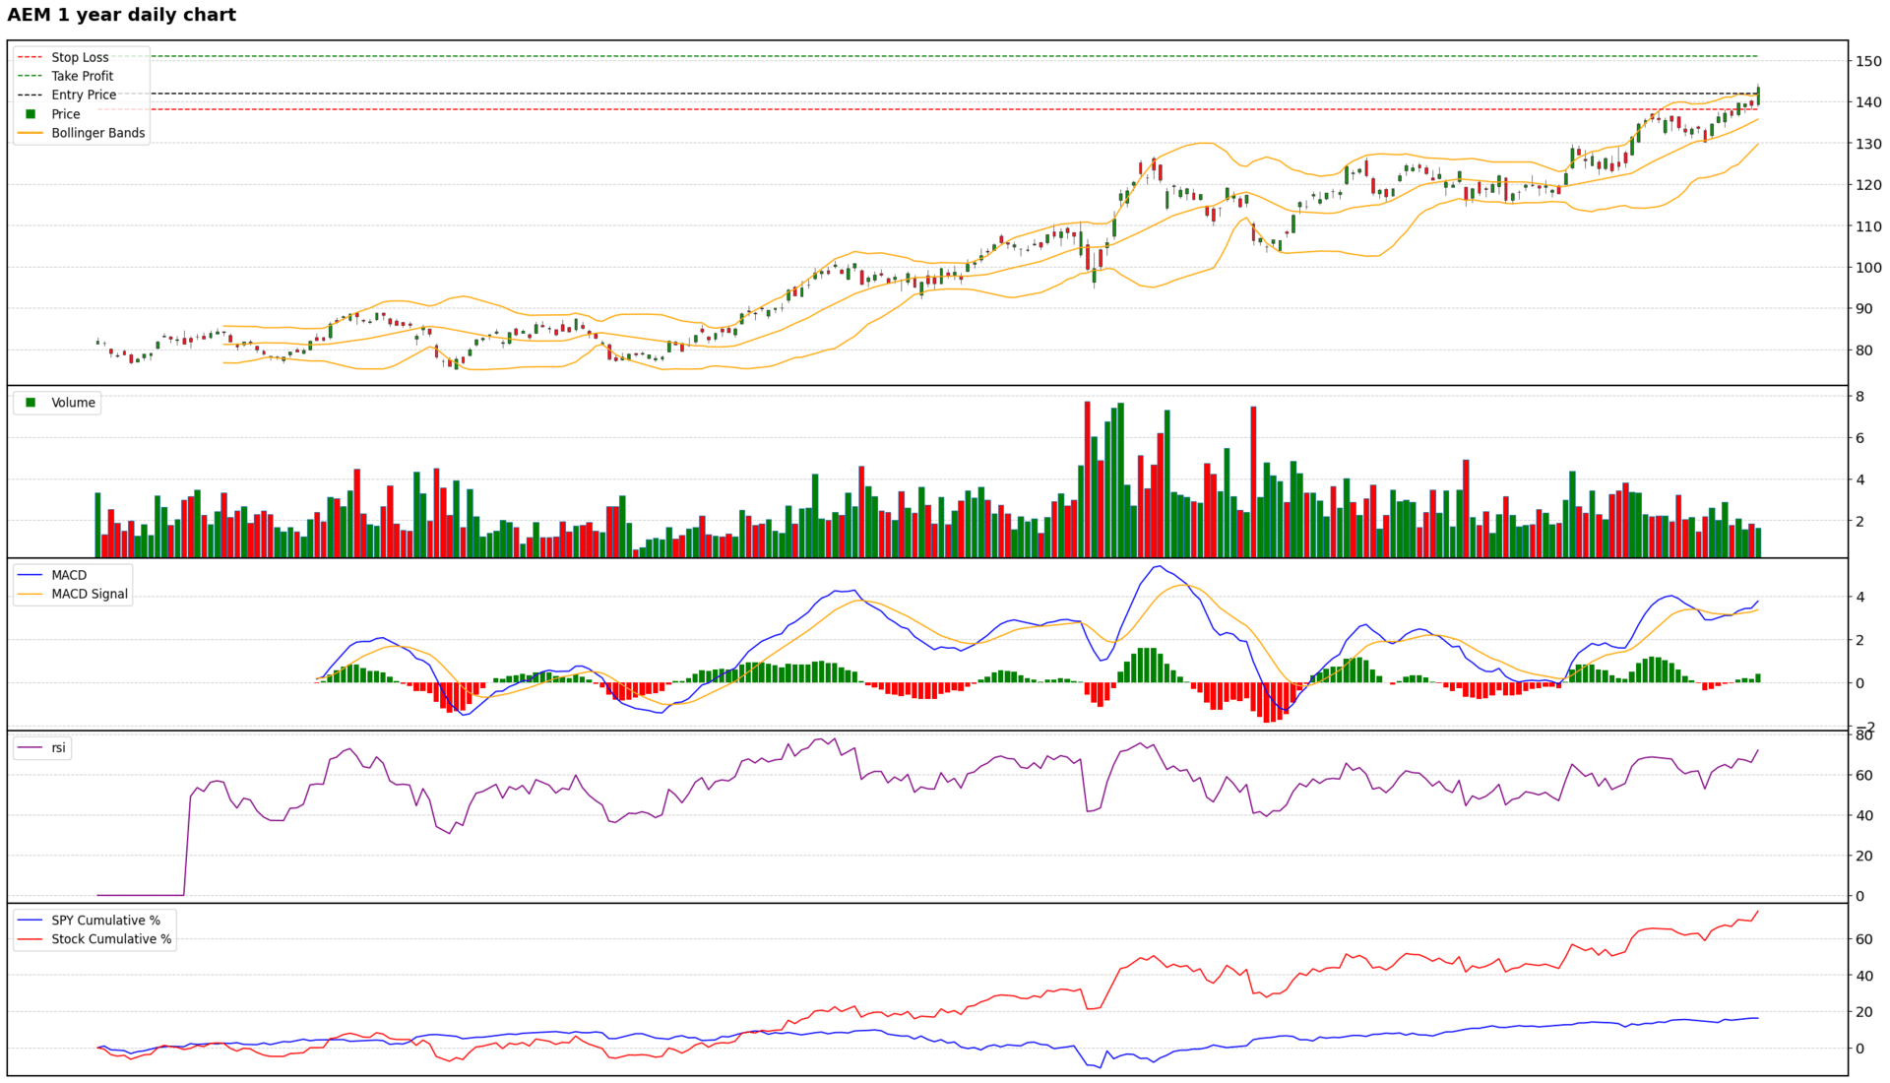Click the green Price marker in legend
The image size is (1890, 1083).
point(31,114)
